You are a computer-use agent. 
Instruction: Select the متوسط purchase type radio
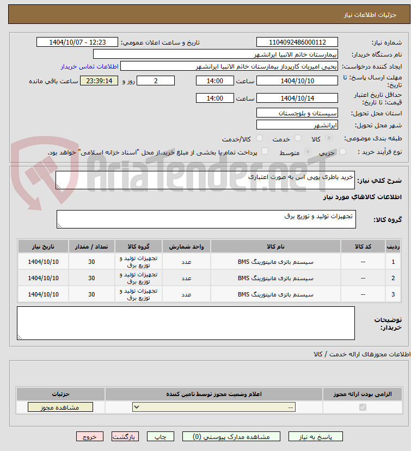pyautogui.click(x=308, y=152)
